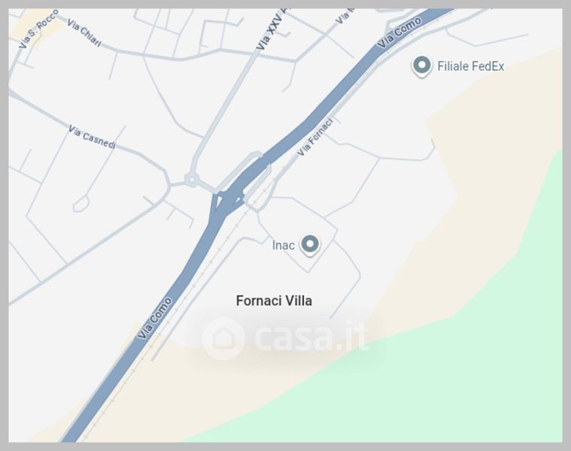The width and height of the screenshot is (571, 451).
Task: Click the Via Fornaci street label
Action: [x=315, y=138]
